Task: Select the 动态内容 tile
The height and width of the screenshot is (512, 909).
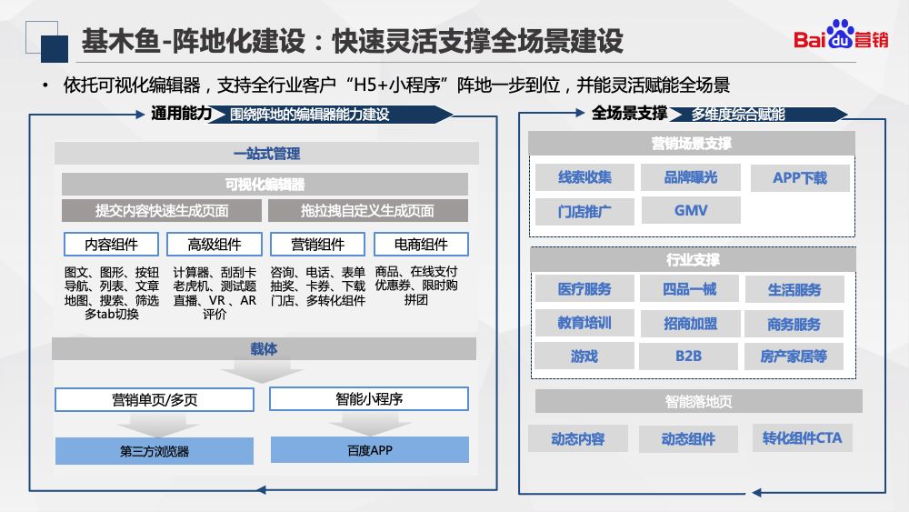Action: pos(578,439)
